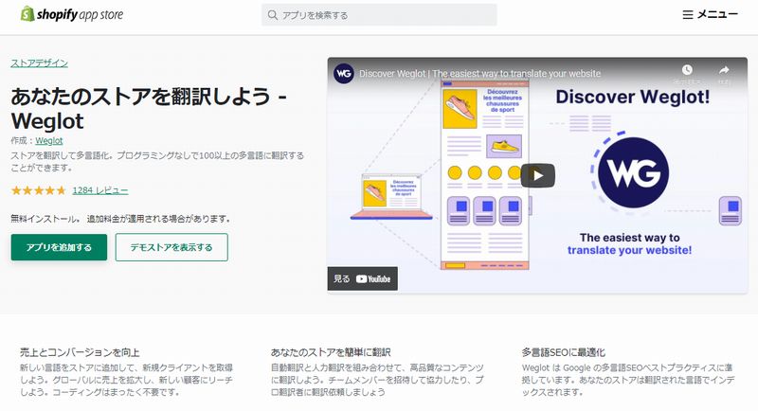Open the Weglot developer link
The height and width of the screenshot is (411, 758).
(x=49, y=140)
